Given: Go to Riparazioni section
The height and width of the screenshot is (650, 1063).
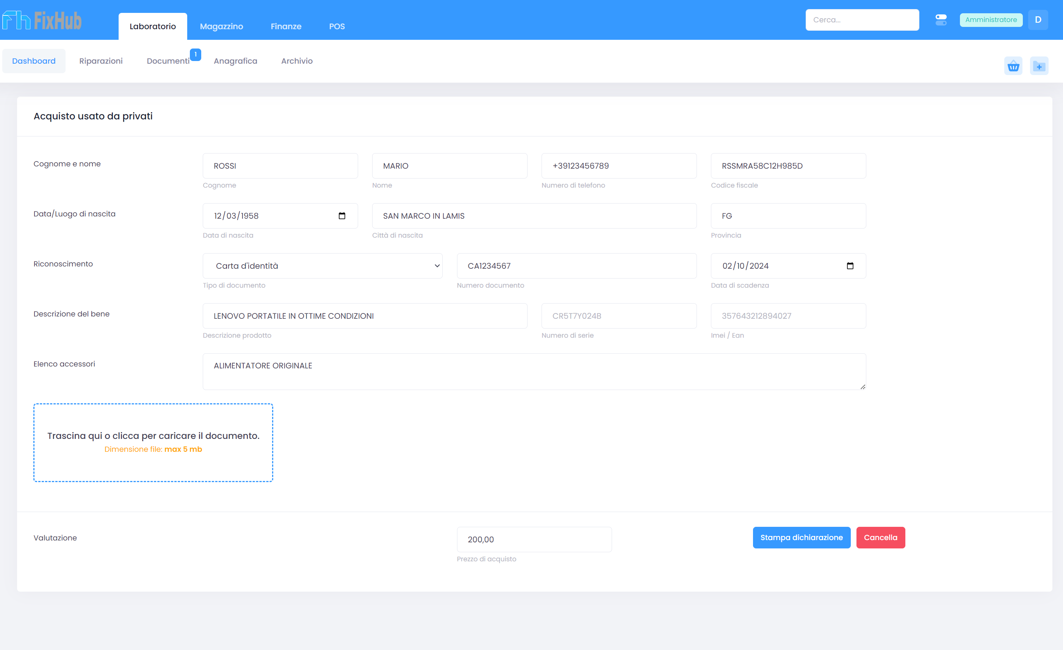Looking at the screenshot, I should [x=100, y=61].
